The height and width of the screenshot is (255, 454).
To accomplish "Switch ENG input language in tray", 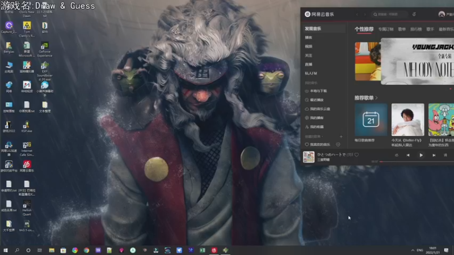I will pyautogui.click(x=420, y=250).
